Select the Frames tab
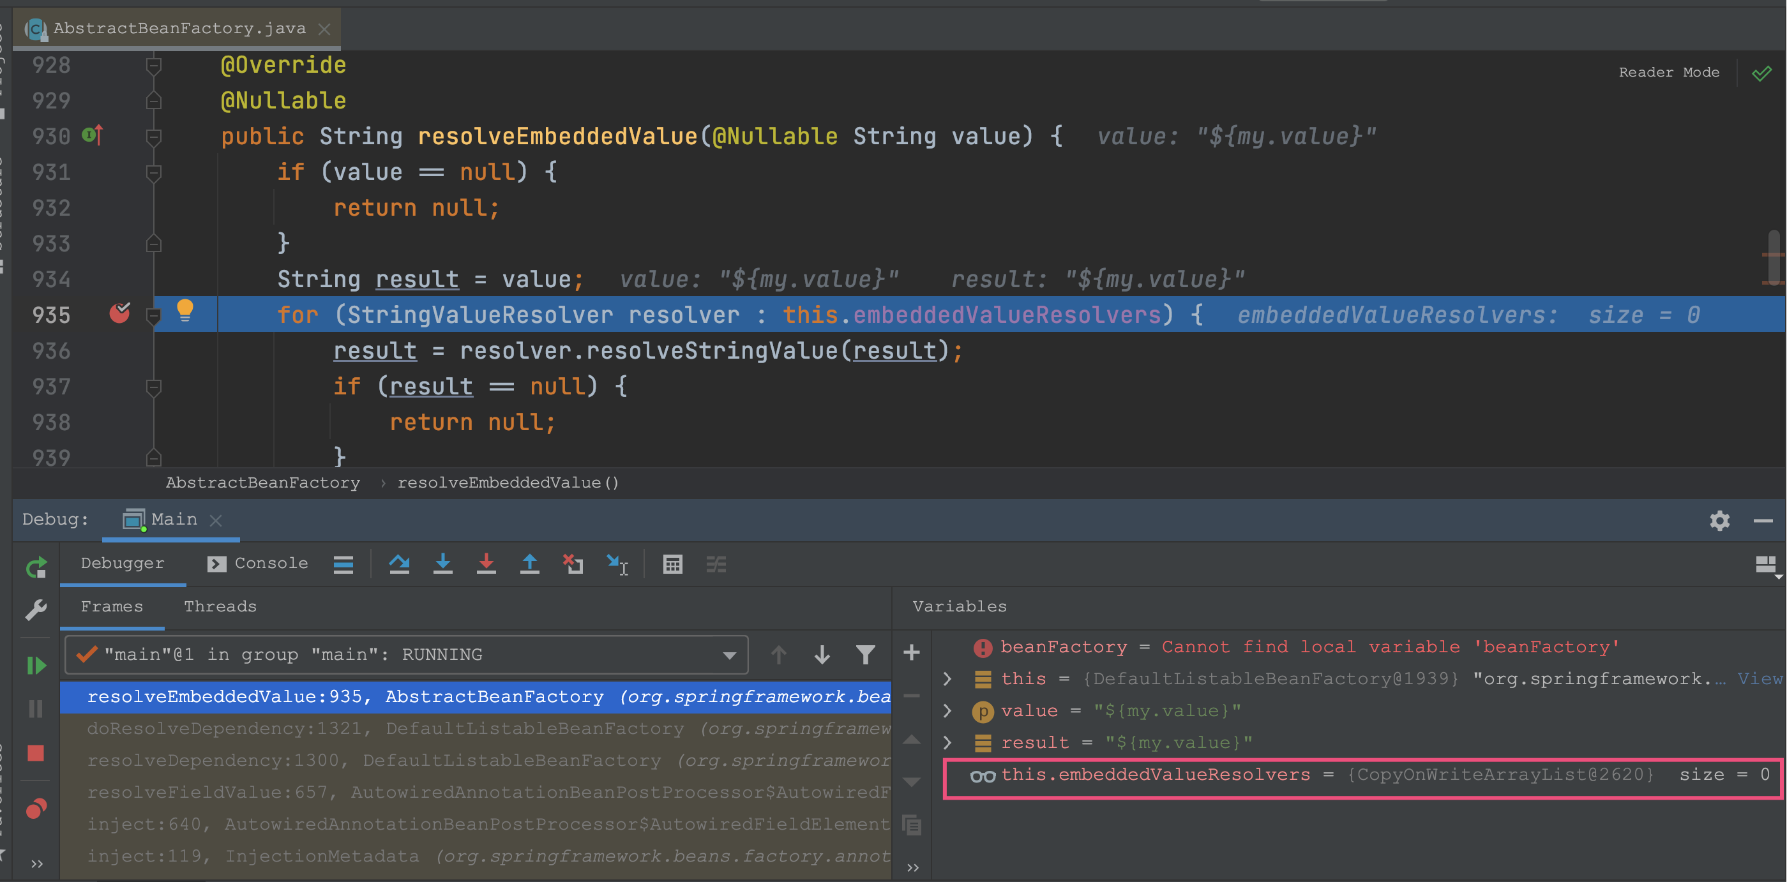Image resolution: width=1787 pixels, height=882 pixels. (112, 607)
